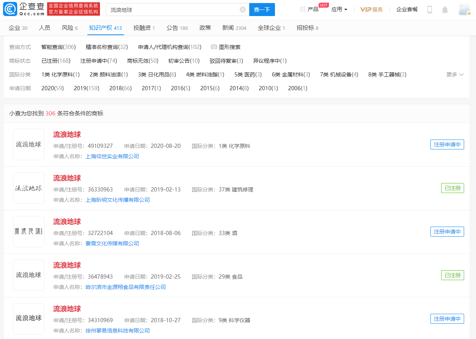
Task: Filter by status 驳回待复审(3)
Action: tap(226, 61)
